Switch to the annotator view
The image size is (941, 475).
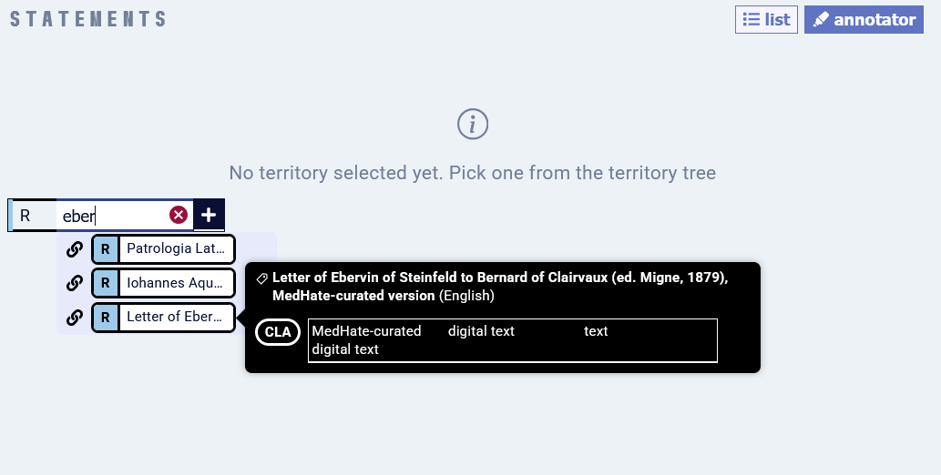[864, 19]
